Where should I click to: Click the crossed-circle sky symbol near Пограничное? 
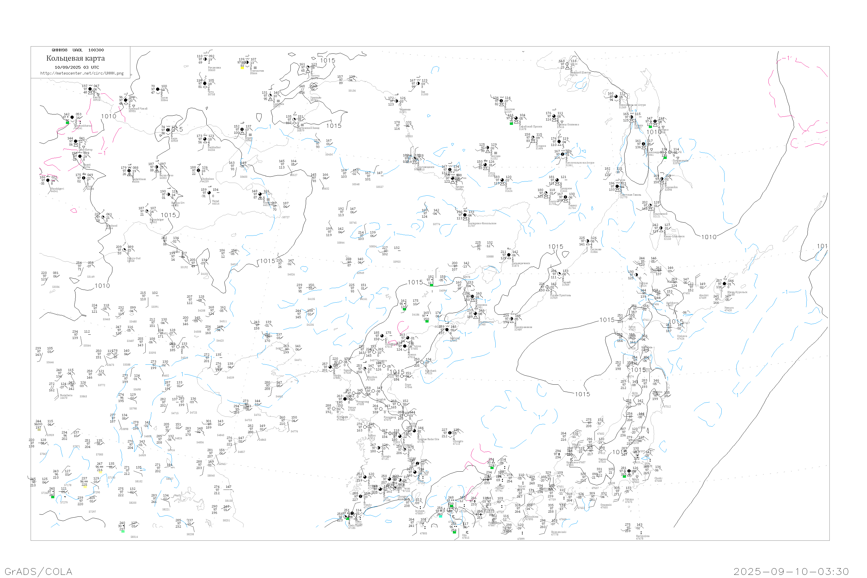click(x=670, y=152)
